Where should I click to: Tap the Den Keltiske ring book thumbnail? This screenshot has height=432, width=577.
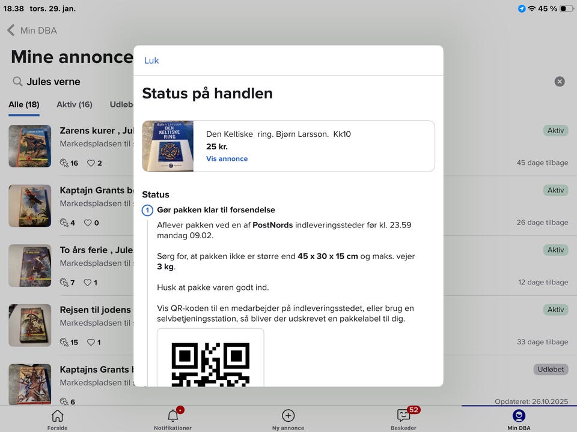(x=168, y=146)
